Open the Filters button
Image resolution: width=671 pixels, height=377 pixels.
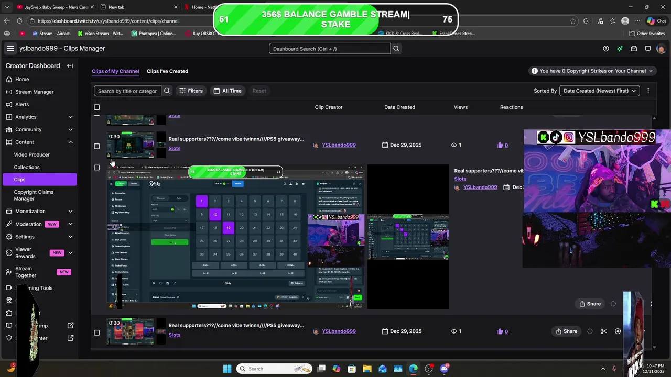click(x=191, y=91)
